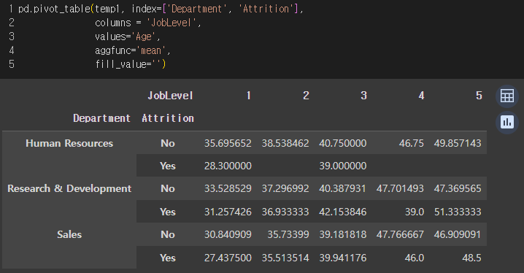This screenshot has height=273, width=524.
Task: Click the Department index header
Action: [x=101, y=118]
